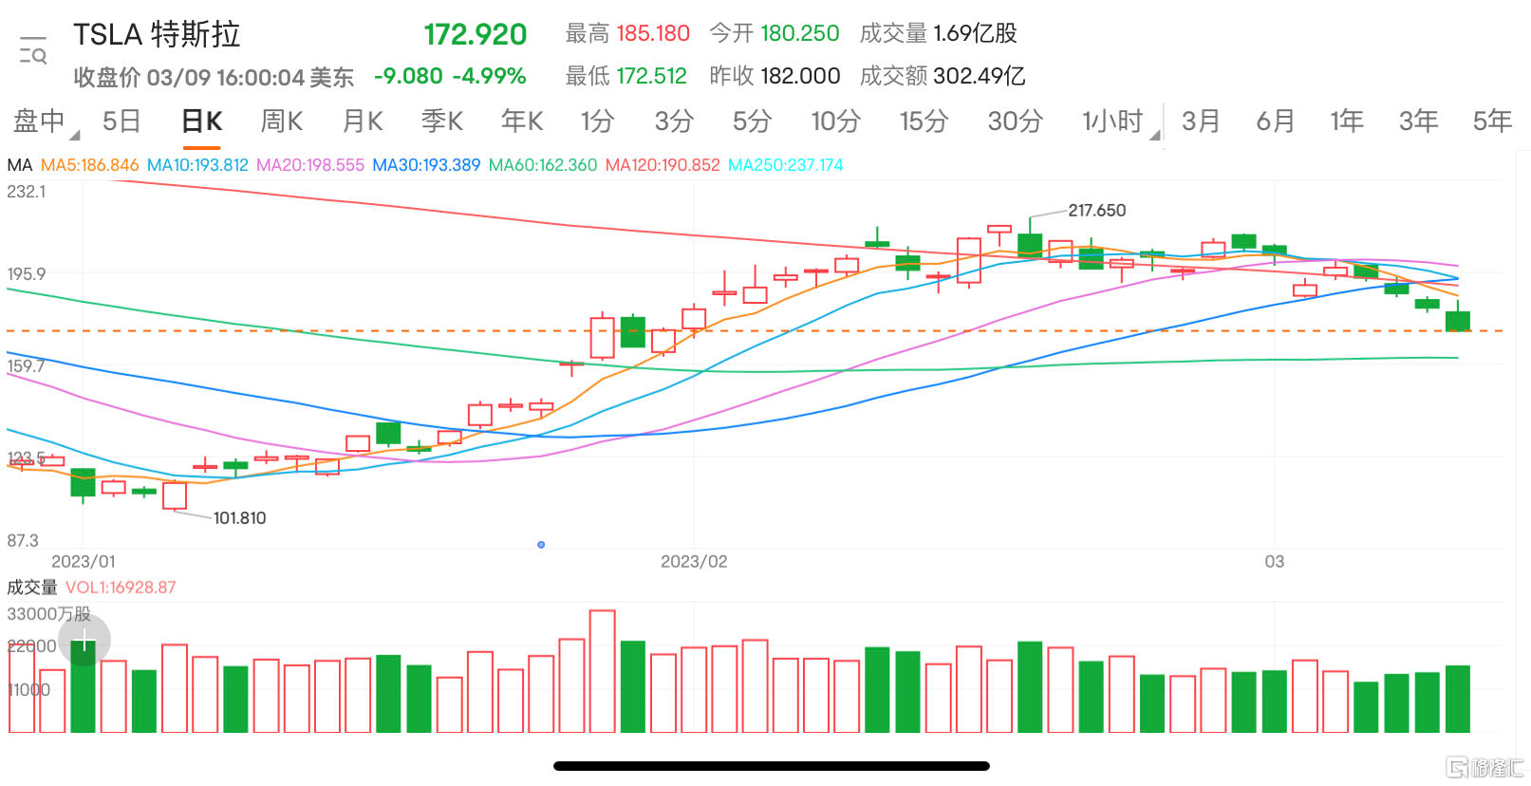Tap the 成交量 volume indicator title
Image resolution: width=1531 pixels, height=786 pixels.
coord(32,588)
